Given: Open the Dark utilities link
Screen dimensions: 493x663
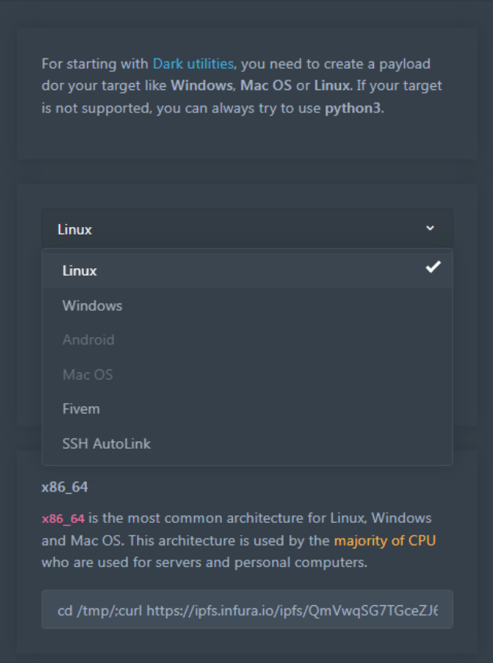Looking at the screenshot, I should tap(193, 64).
